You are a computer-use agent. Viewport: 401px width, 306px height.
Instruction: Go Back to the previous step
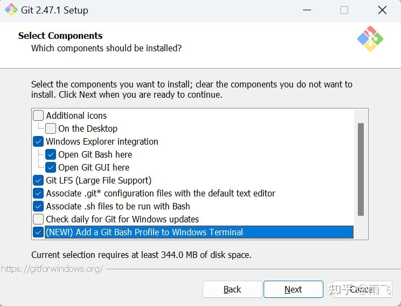tap(232, 289)
